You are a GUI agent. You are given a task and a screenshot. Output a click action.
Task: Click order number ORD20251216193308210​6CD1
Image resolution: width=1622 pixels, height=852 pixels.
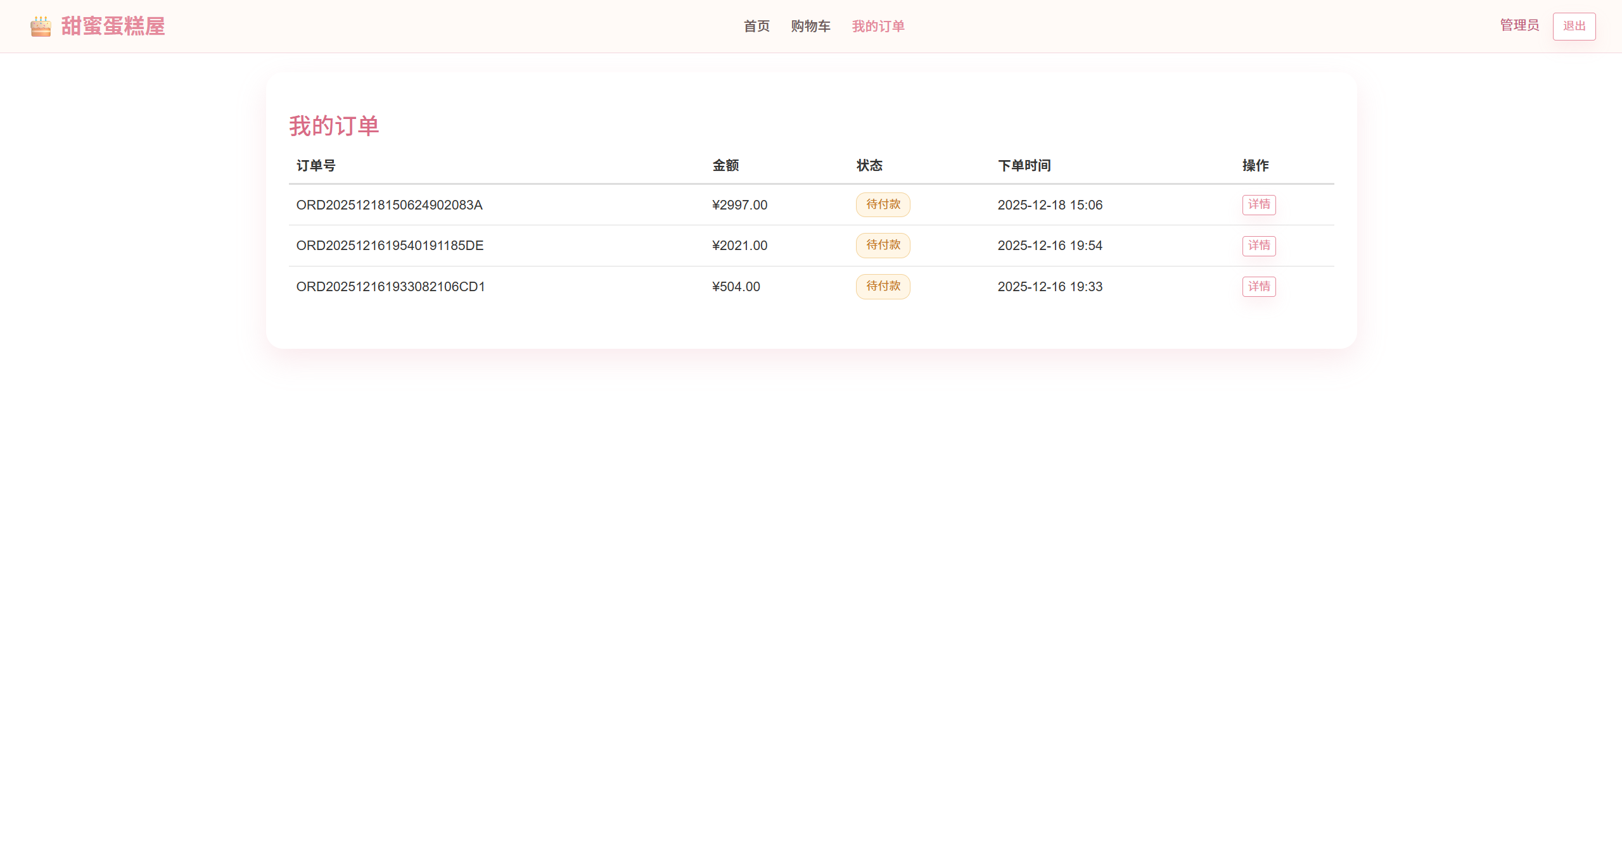tap(390, 287)
